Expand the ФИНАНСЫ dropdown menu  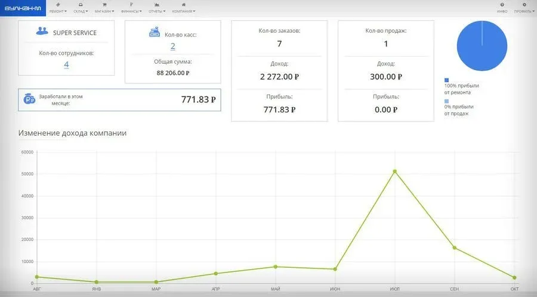[131, 11]
